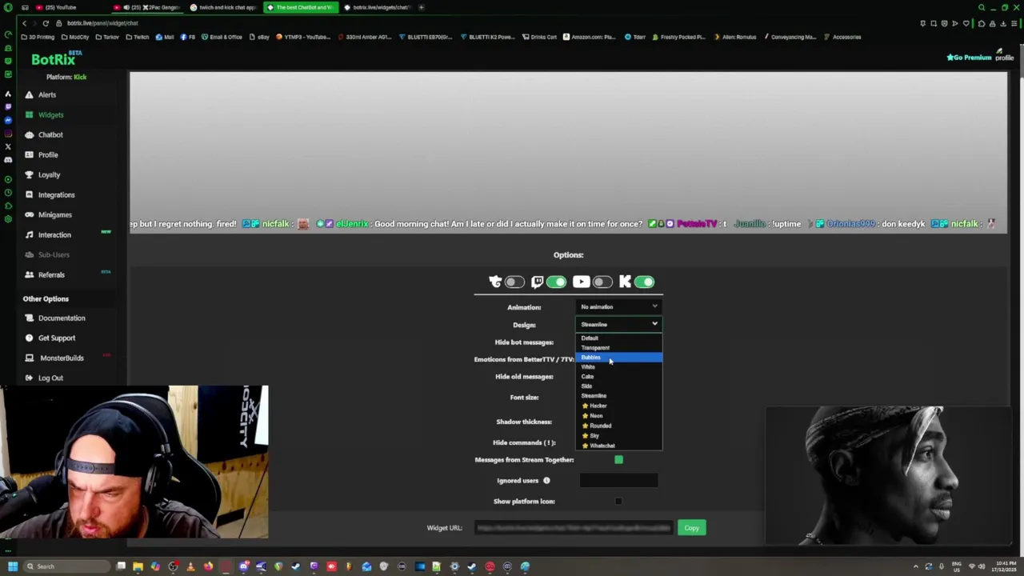This screenshot has width=1024, height=576.
Task: Click the Alerts warning icon
Action: click(x=30, y=94)
